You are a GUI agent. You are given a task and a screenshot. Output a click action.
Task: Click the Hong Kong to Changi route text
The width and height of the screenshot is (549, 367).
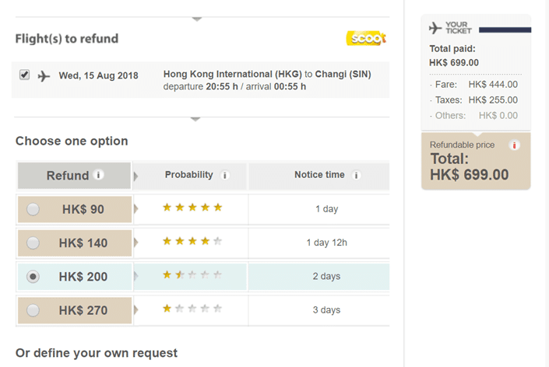pos(267,75)
